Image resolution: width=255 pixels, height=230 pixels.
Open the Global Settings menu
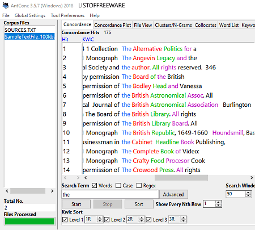(30, 15)
